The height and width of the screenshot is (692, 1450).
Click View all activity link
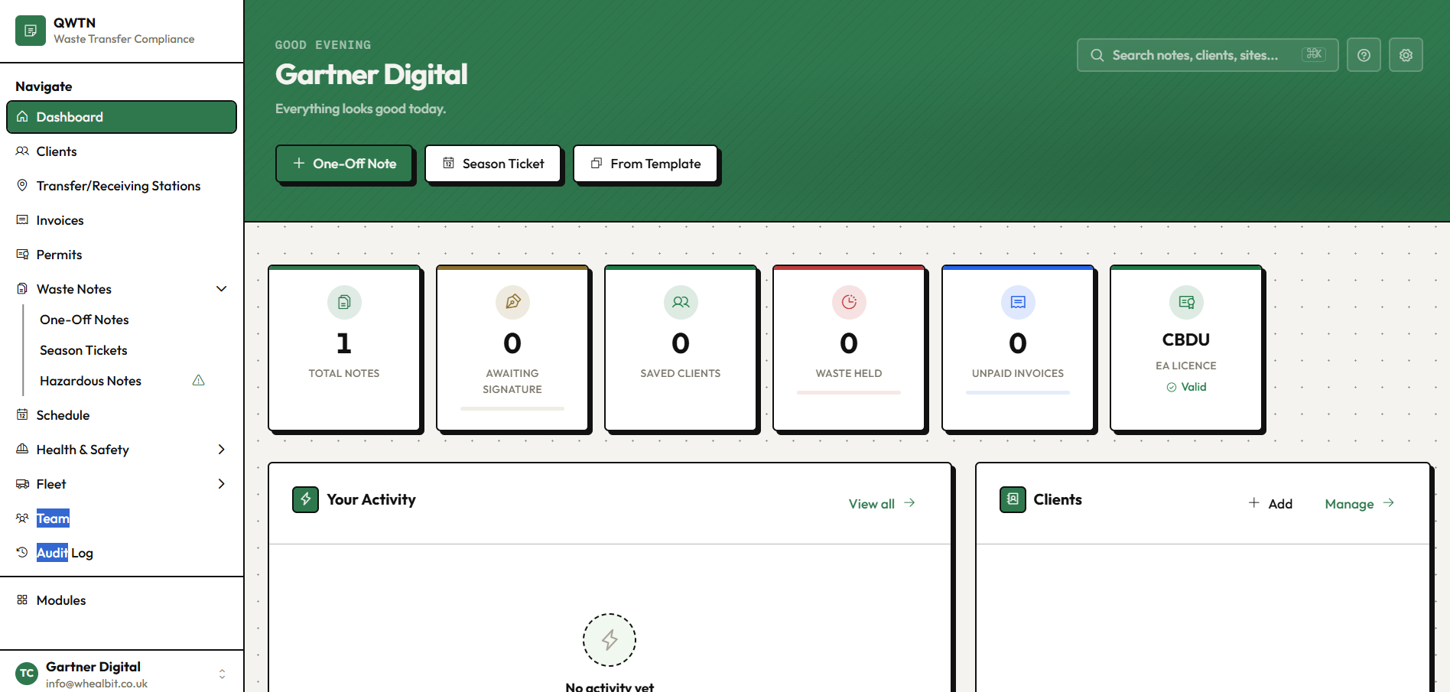coord(882,504)
